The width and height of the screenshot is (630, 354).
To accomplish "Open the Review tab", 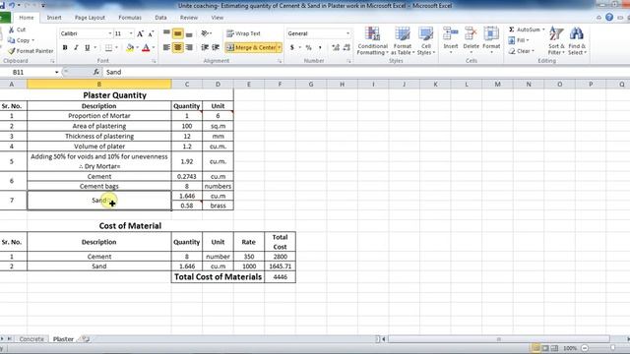I will tap(188, 18).
